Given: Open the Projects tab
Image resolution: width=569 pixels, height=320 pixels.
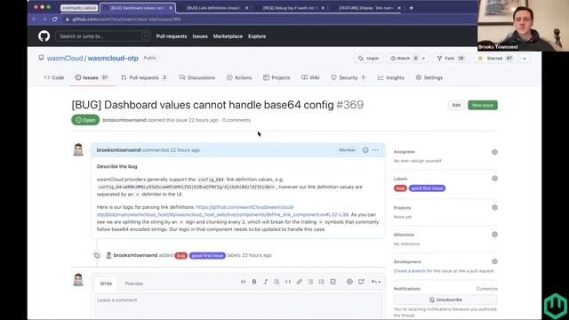Looking at the screenshot, I should click(276, 77).
